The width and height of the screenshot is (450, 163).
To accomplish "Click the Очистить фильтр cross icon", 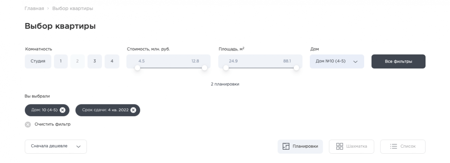I will [x=28, y=125].
